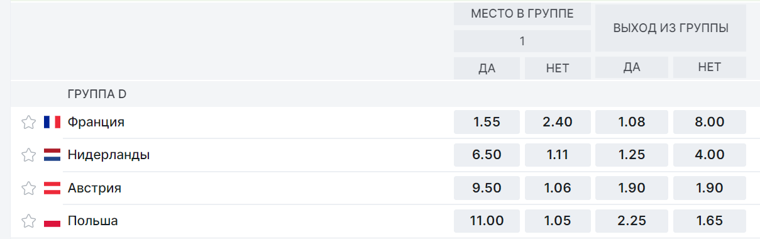Image resolution: width=760 pixels, height=239 pixels.
Task: Select Poland first place odds 11.00
Action: coord(487,221)
